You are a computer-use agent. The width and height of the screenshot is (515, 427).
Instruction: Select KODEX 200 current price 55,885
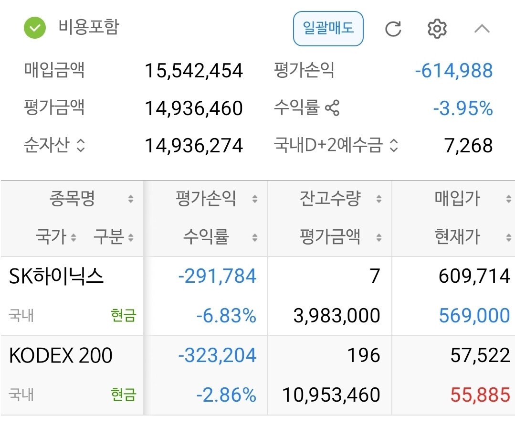click(x=480, y=395)
